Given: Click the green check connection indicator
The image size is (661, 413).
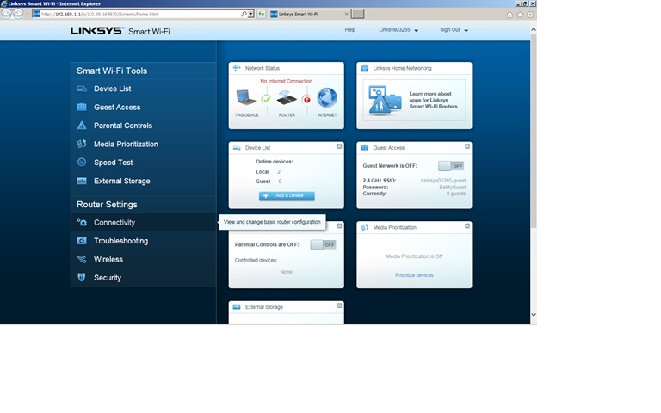Looking at the screenshot, I should pos(266,100).
